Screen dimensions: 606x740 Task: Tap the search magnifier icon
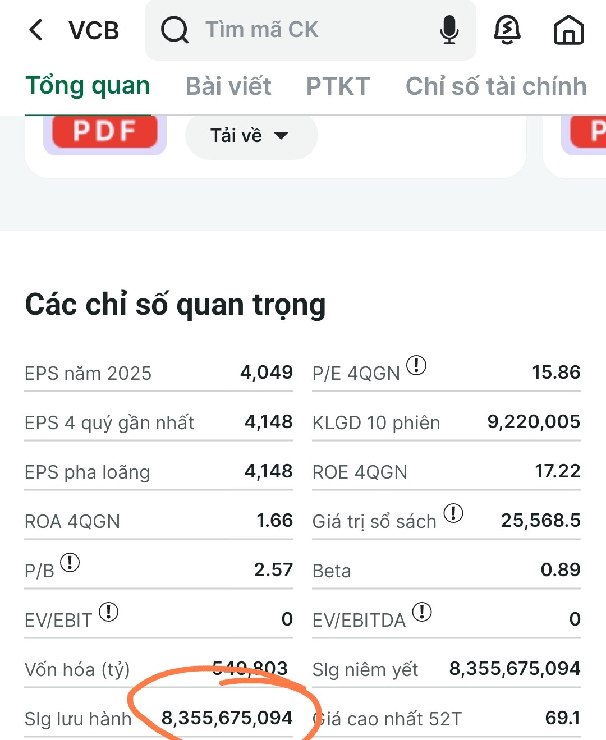[x=175, y=30]
